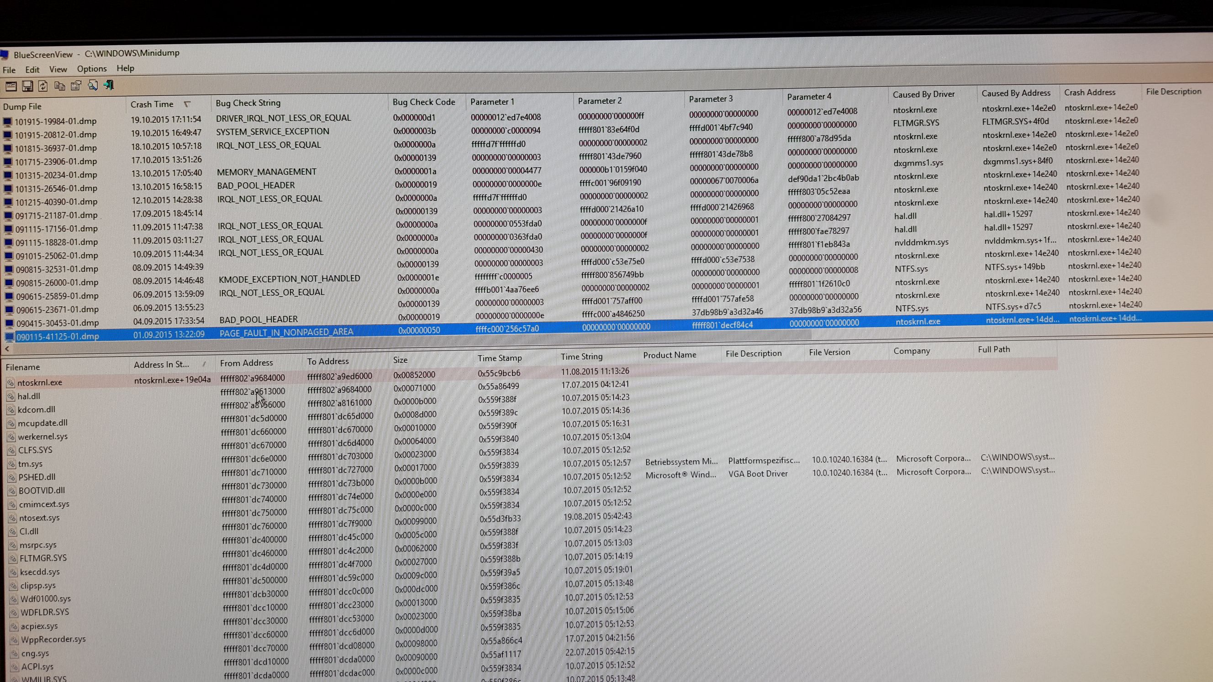Select the FLTMGR.SYS driver entry
Screen dimensions: 1213x682
(43, 558)
